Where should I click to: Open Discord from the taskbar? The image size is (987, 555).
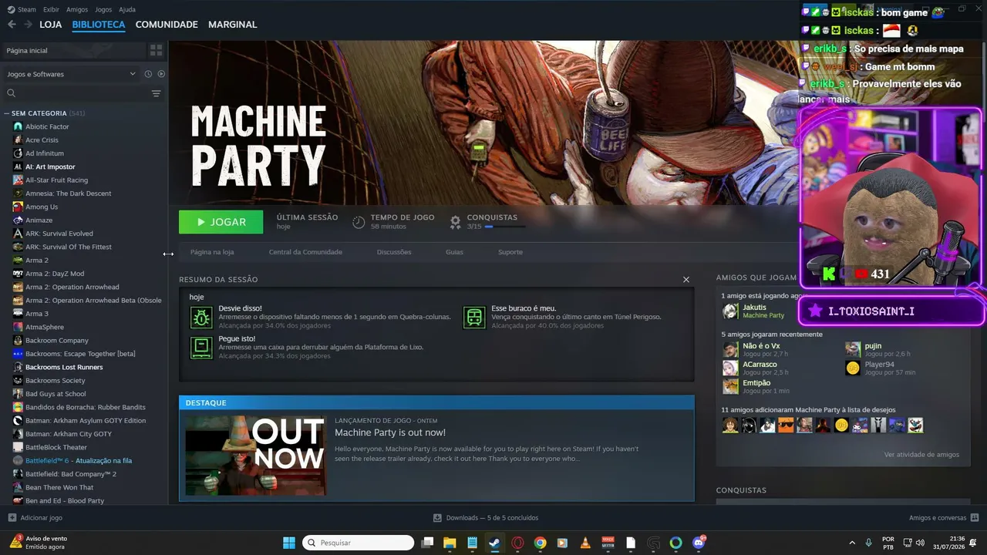pos(699,543)
